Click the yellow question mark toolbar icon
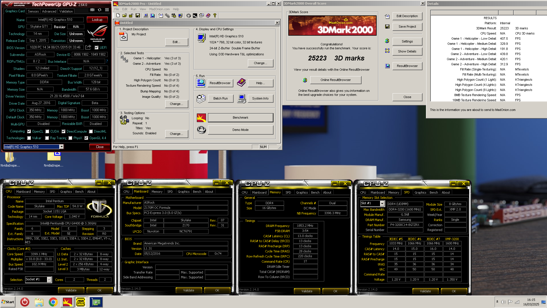Viewport: 547px width, 308px height. 215,16
